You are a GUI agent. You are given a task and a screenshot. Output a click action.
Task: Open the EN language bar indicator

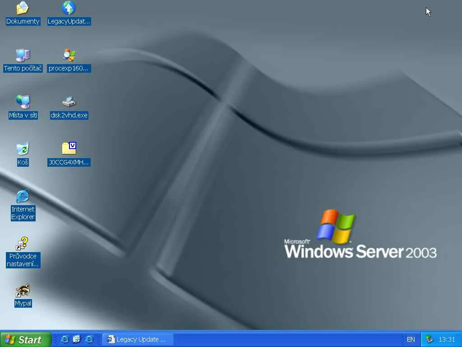(411, 339)
